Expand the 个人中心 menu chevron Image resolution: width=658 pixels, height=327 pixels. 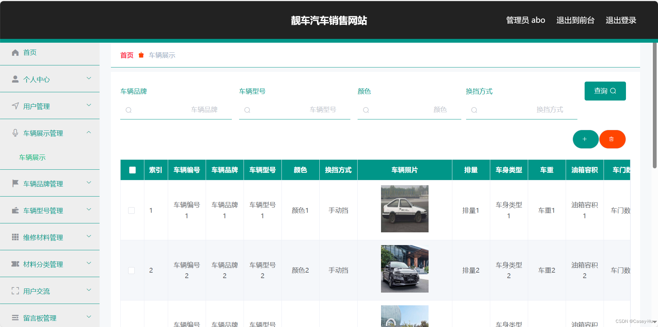click(89, 78)
